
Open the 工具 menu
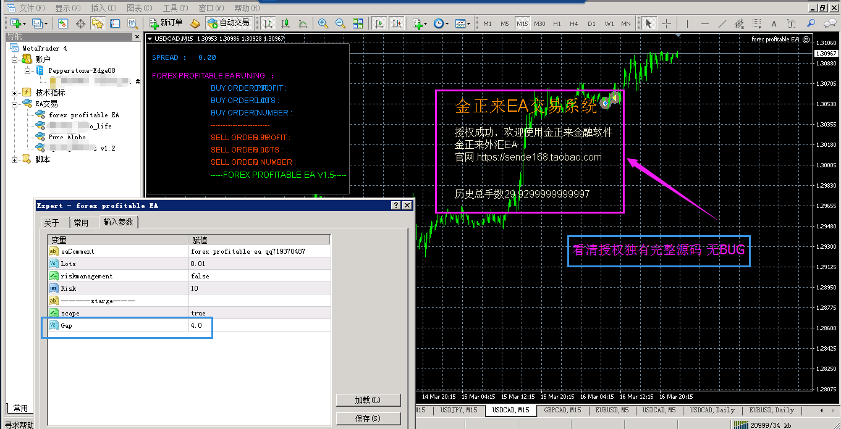[x=175, y=8]
